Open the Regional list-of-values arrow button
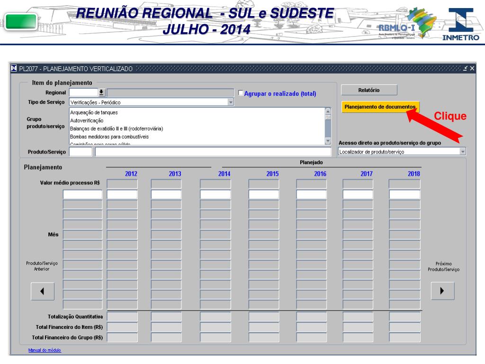 click(101, 92)
